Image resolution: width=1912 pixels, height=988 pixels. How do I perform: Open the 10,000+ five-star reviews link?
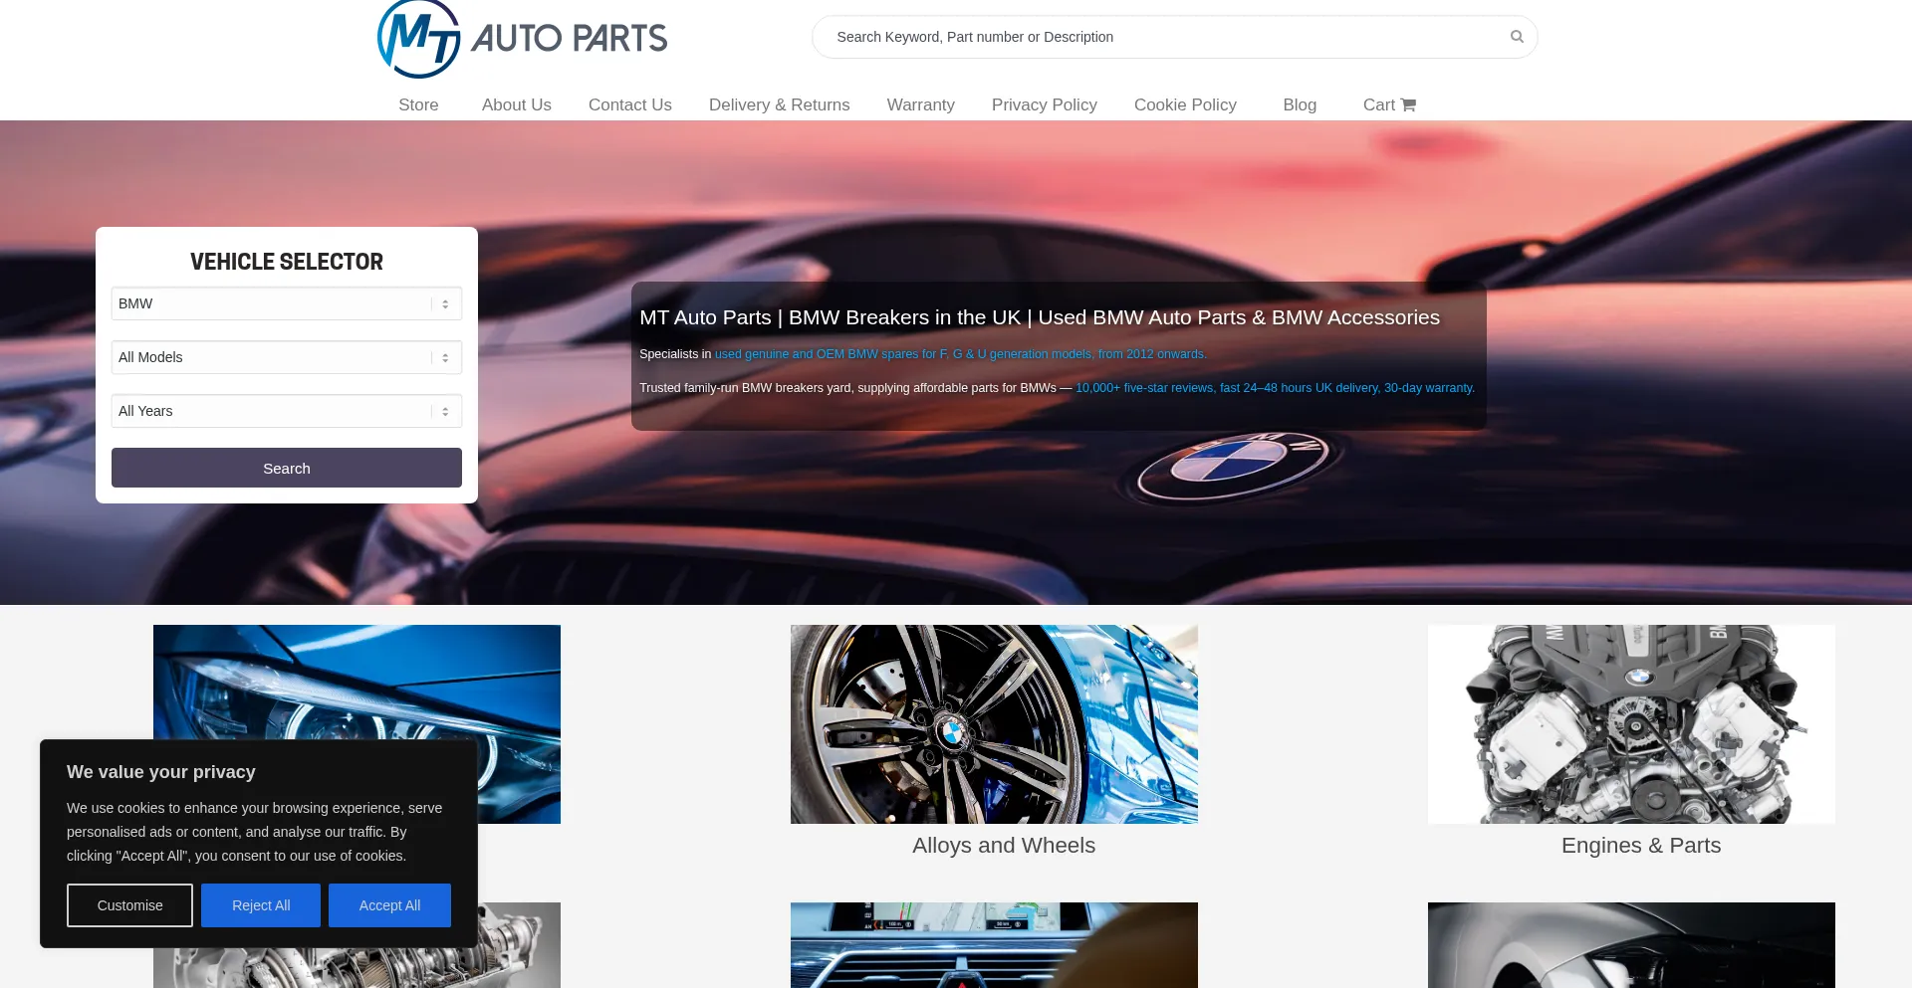pyautogui.click(x=1275, y=388)
